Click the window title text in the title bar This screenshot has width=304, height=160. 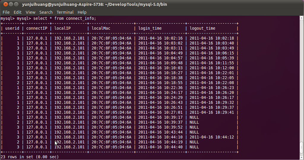(94, 4)
